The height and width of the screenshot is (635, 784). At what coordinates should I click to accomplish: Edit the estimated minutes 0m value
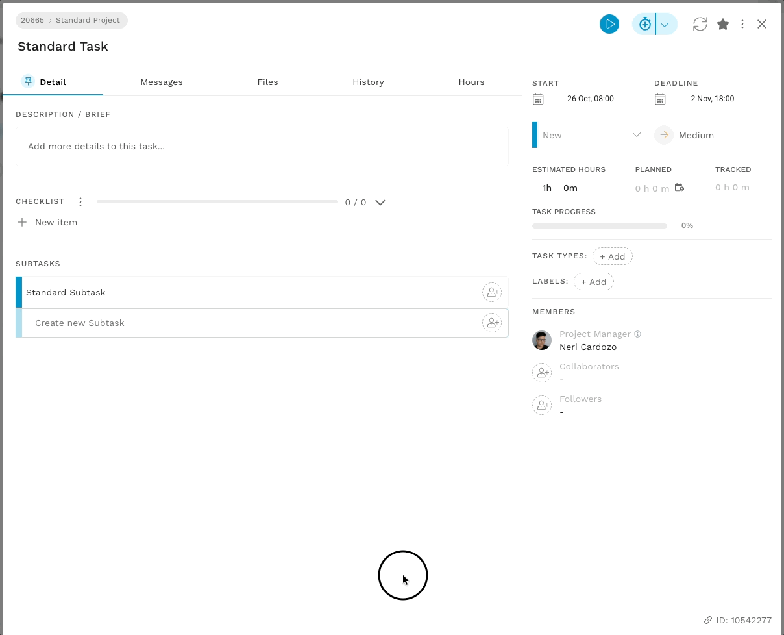570,188
